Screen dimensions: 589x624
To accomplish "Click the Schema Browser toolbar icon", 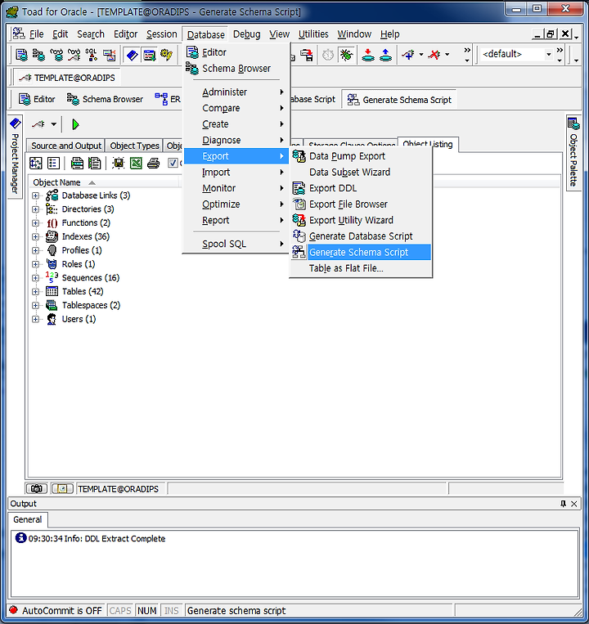I will 39,55.
